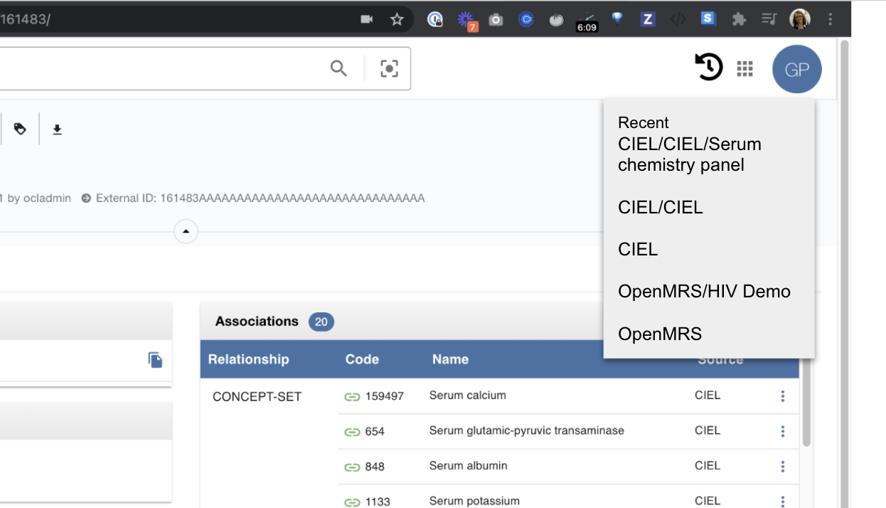The image size is (886, 508).
Task: Select CIEL/CIEL in the Recent menu
Action: click(660, 207)
